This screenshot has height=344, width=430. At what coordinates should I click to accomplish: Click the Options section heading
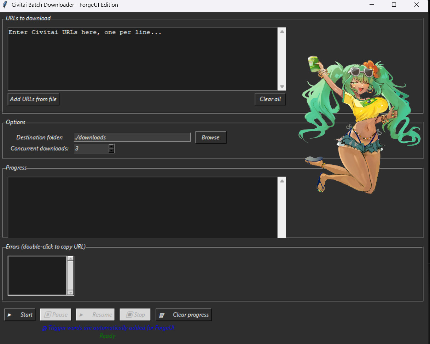click(x=16, y=122)
